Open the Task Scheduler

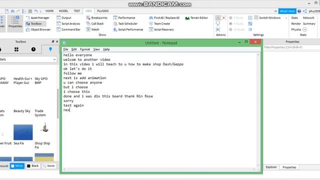pyautogui.click(x=125, y=23)
